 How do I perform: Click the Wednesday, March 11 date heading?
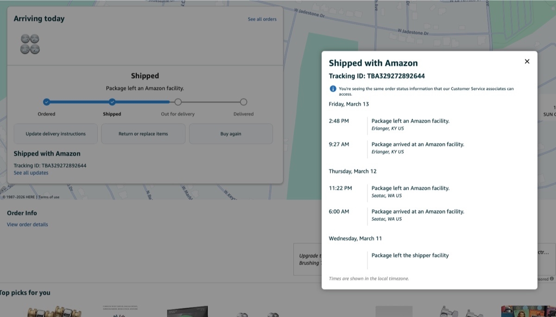355,238
